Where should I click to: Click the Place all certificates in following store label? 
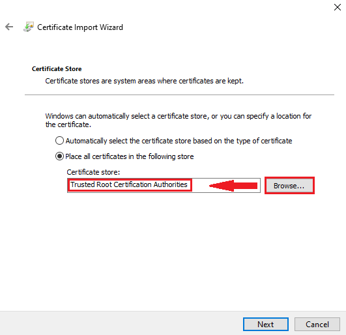(x=130, y=156)
